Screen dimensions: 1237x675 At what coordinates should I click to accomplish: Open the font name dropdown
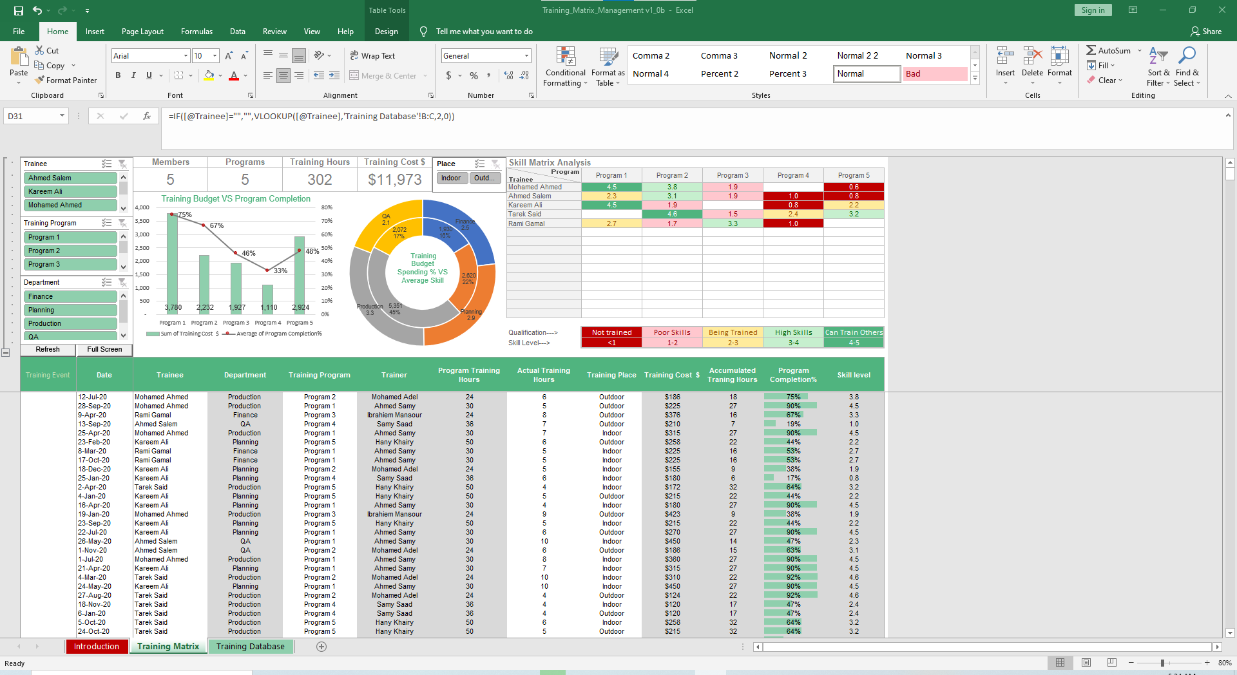click(186, 56)
